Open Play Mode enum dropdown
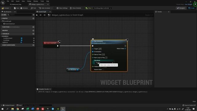Image resolution: width=197 pixels, height=111 pixels. click(x=104, y=63)
